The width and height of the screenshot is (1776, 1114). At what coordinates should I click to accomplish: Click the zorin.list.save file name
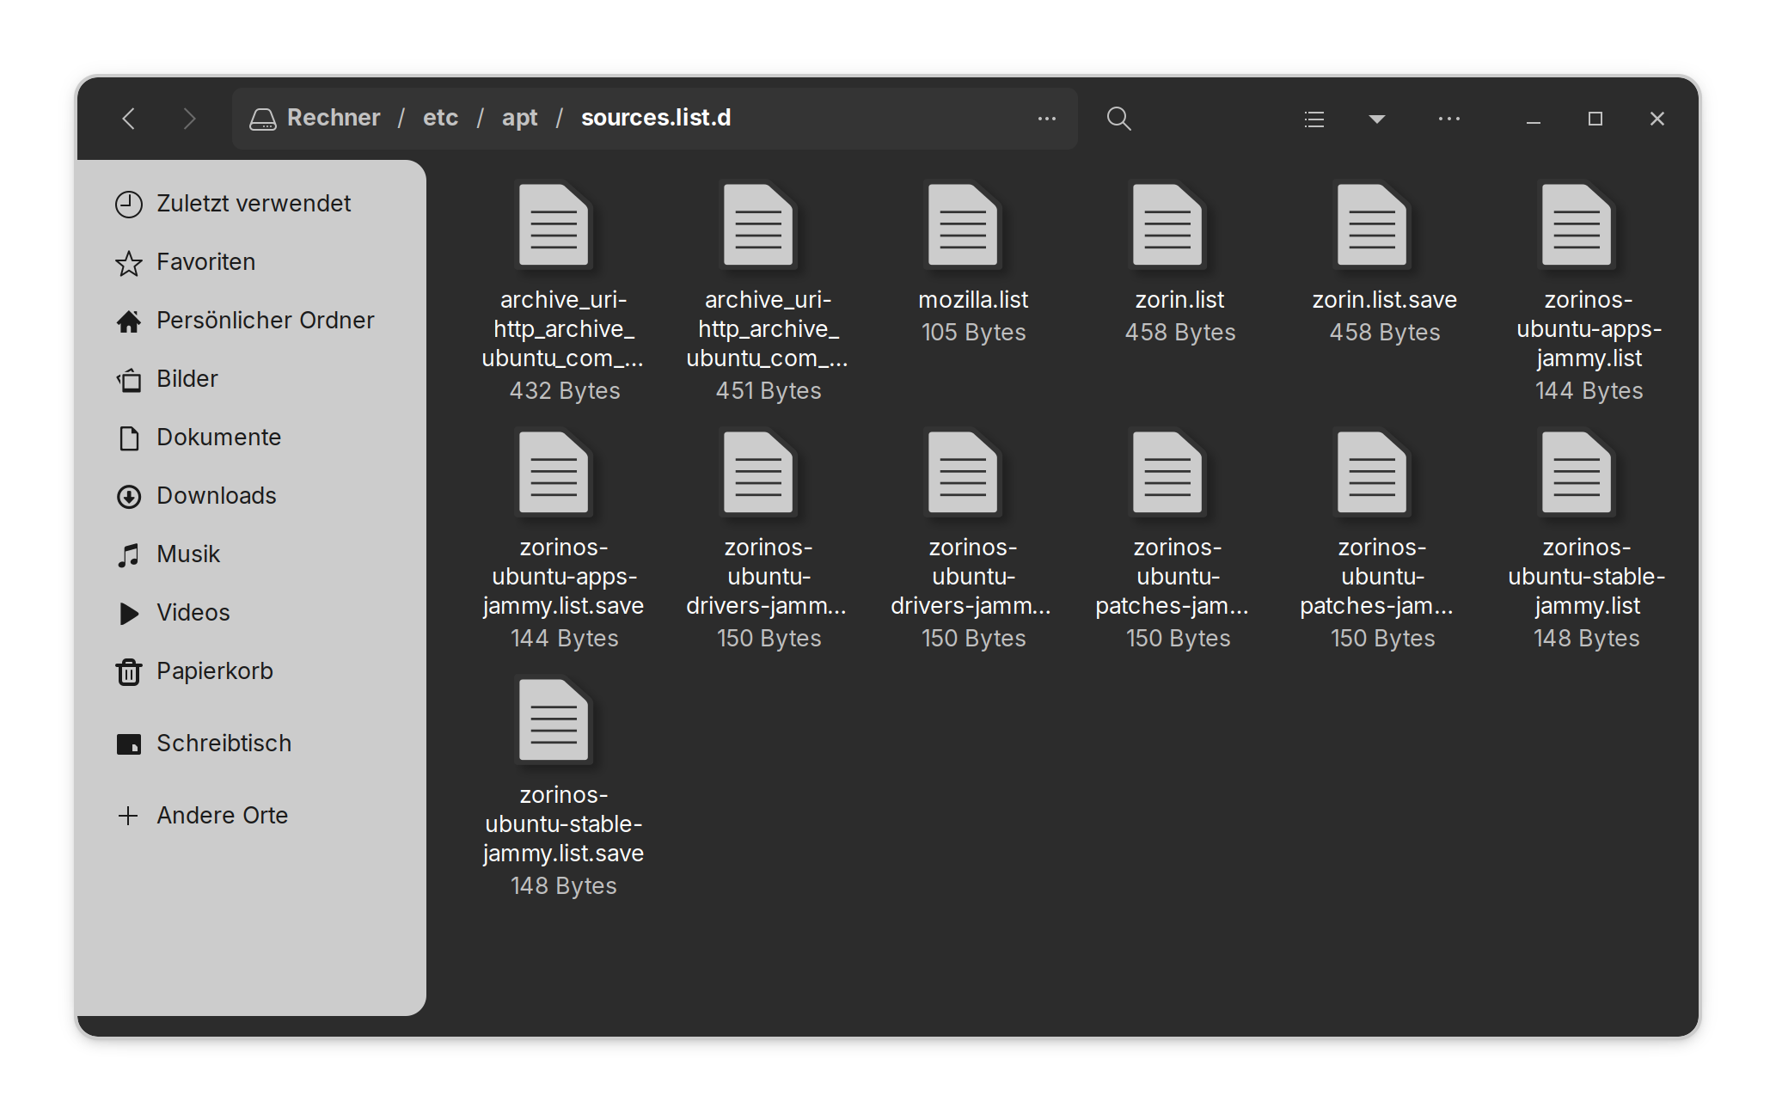1384,300
